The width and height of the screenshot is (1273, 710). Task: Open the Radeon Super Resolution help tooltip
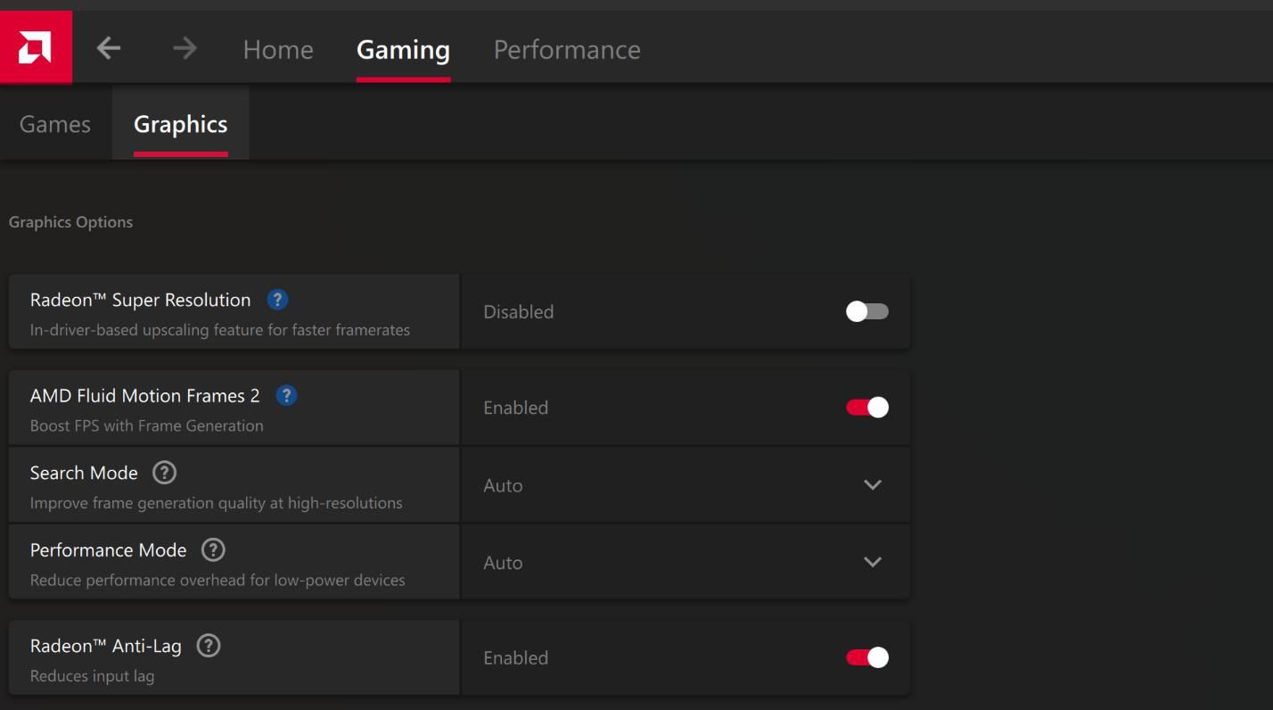click(x=275, y=301)
